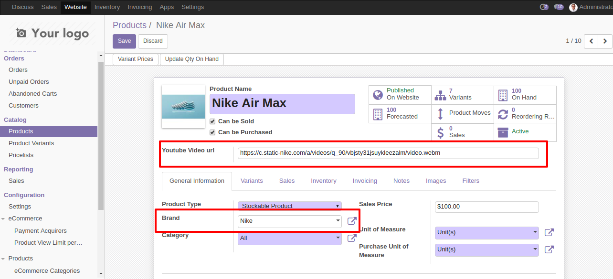613x279 pixels.
Task: Click the 100 Forecasted building icon
Action: (x=378, y=113)
